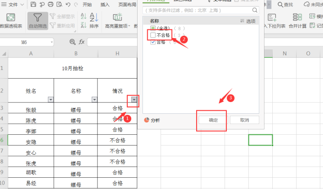This screenshot has height=189, width=323.
Task: Expand ribbon tabs with right chevron
Action: point(269,4)
